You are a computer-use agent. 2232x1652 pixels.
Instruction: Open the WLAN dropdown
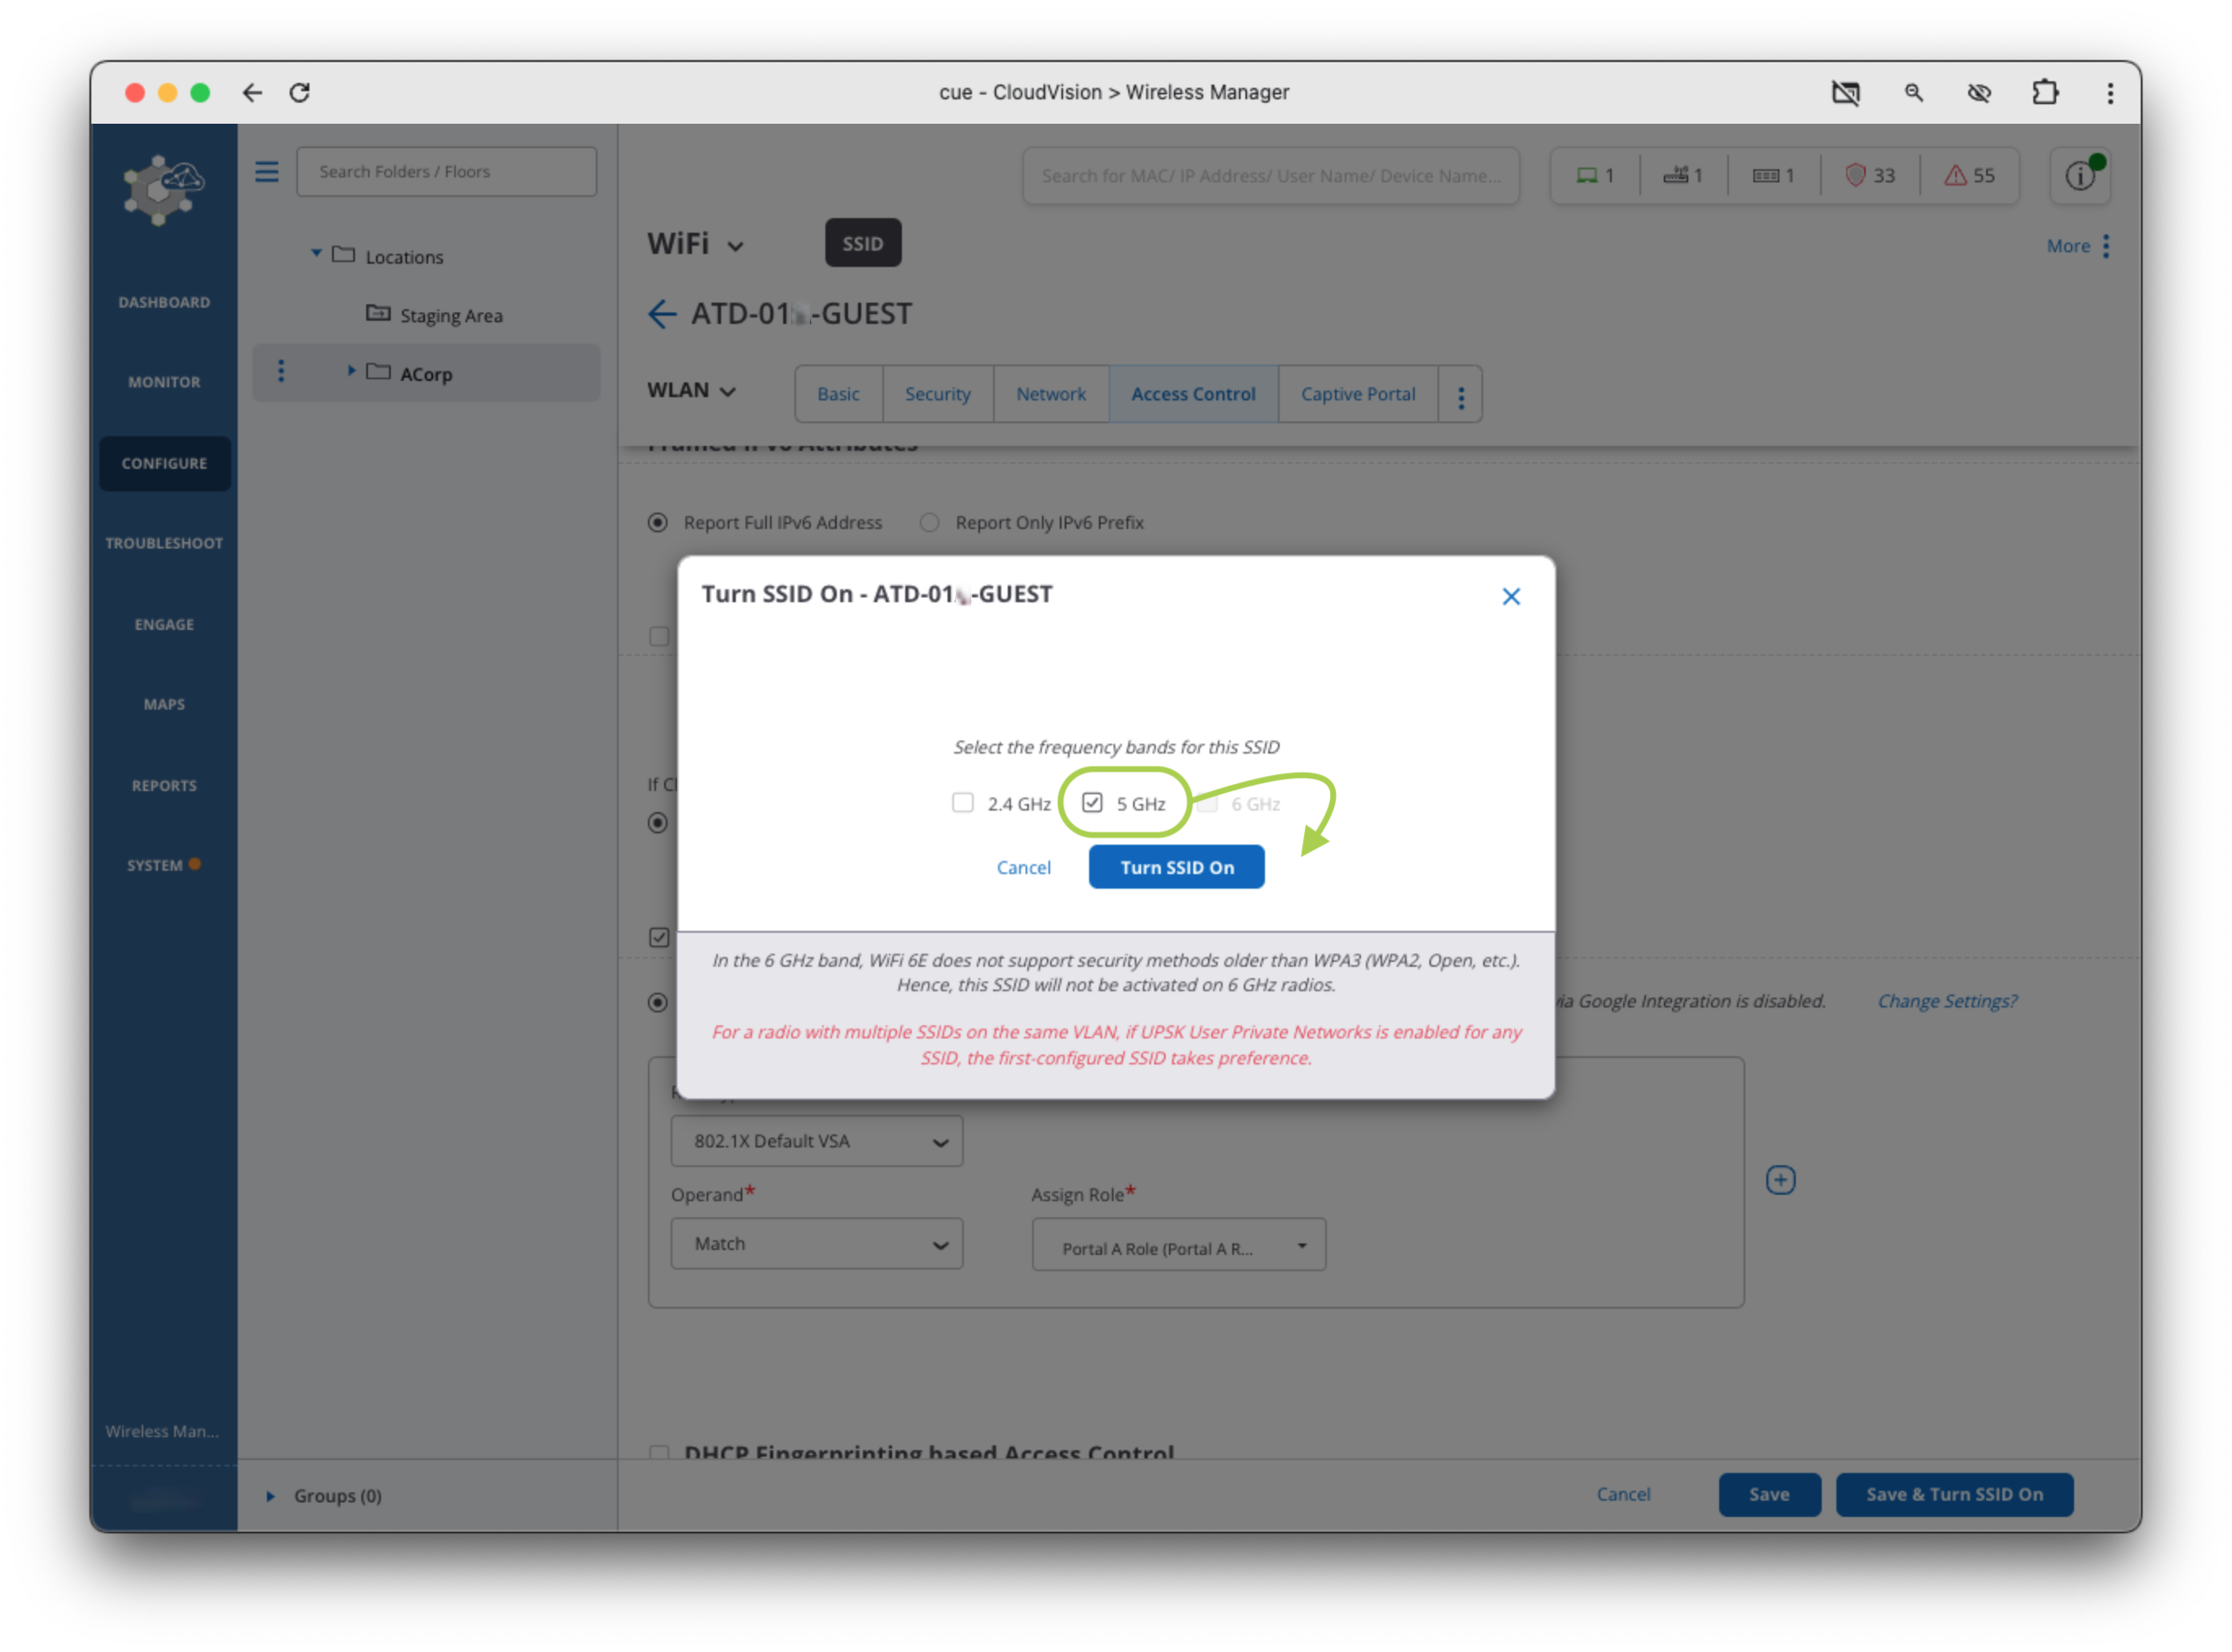[691, 391]
